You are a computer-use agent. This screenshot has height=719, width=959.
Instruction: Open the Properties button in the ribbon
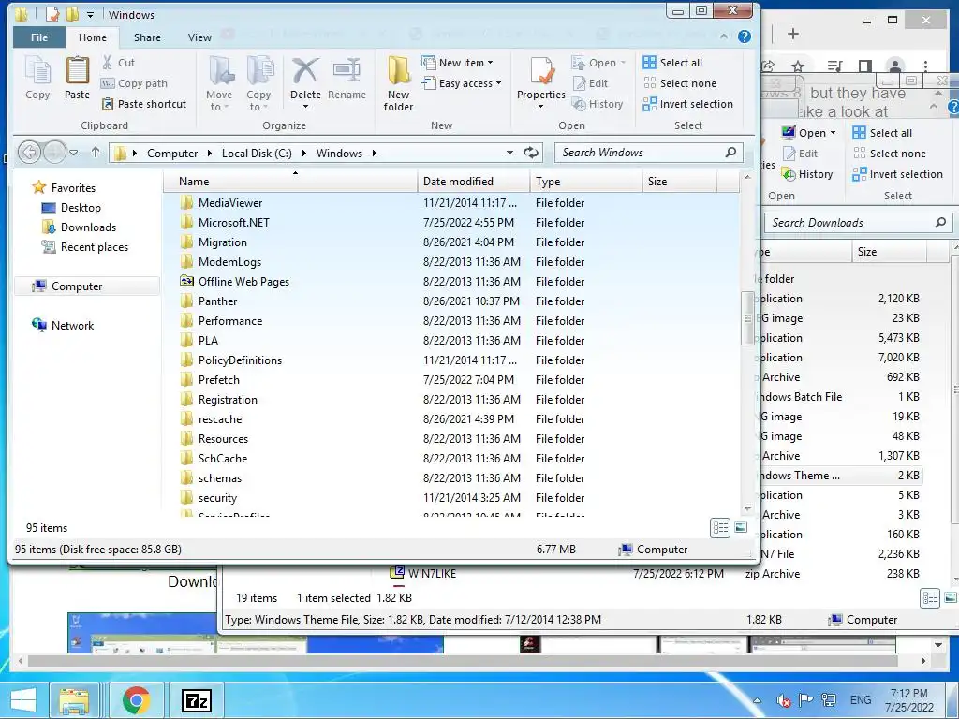point(540,82)
